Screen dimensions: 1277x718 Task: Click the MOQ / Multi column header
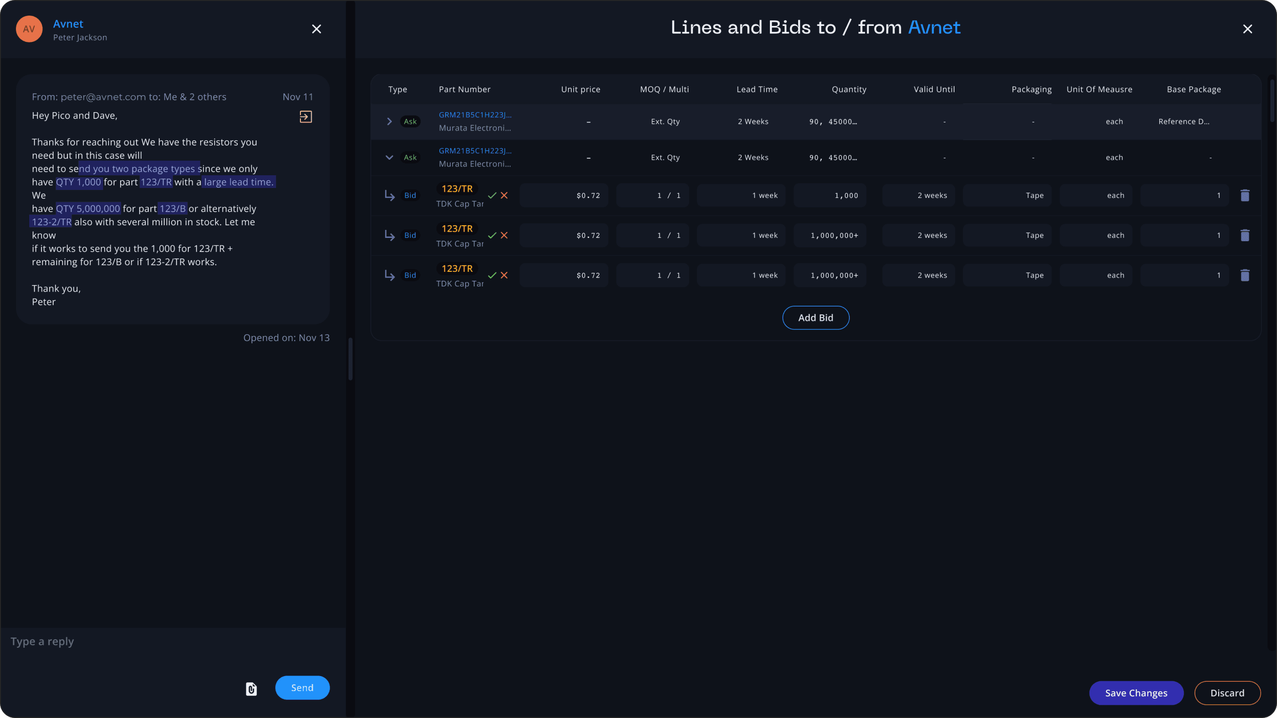(x=664, y=89)
